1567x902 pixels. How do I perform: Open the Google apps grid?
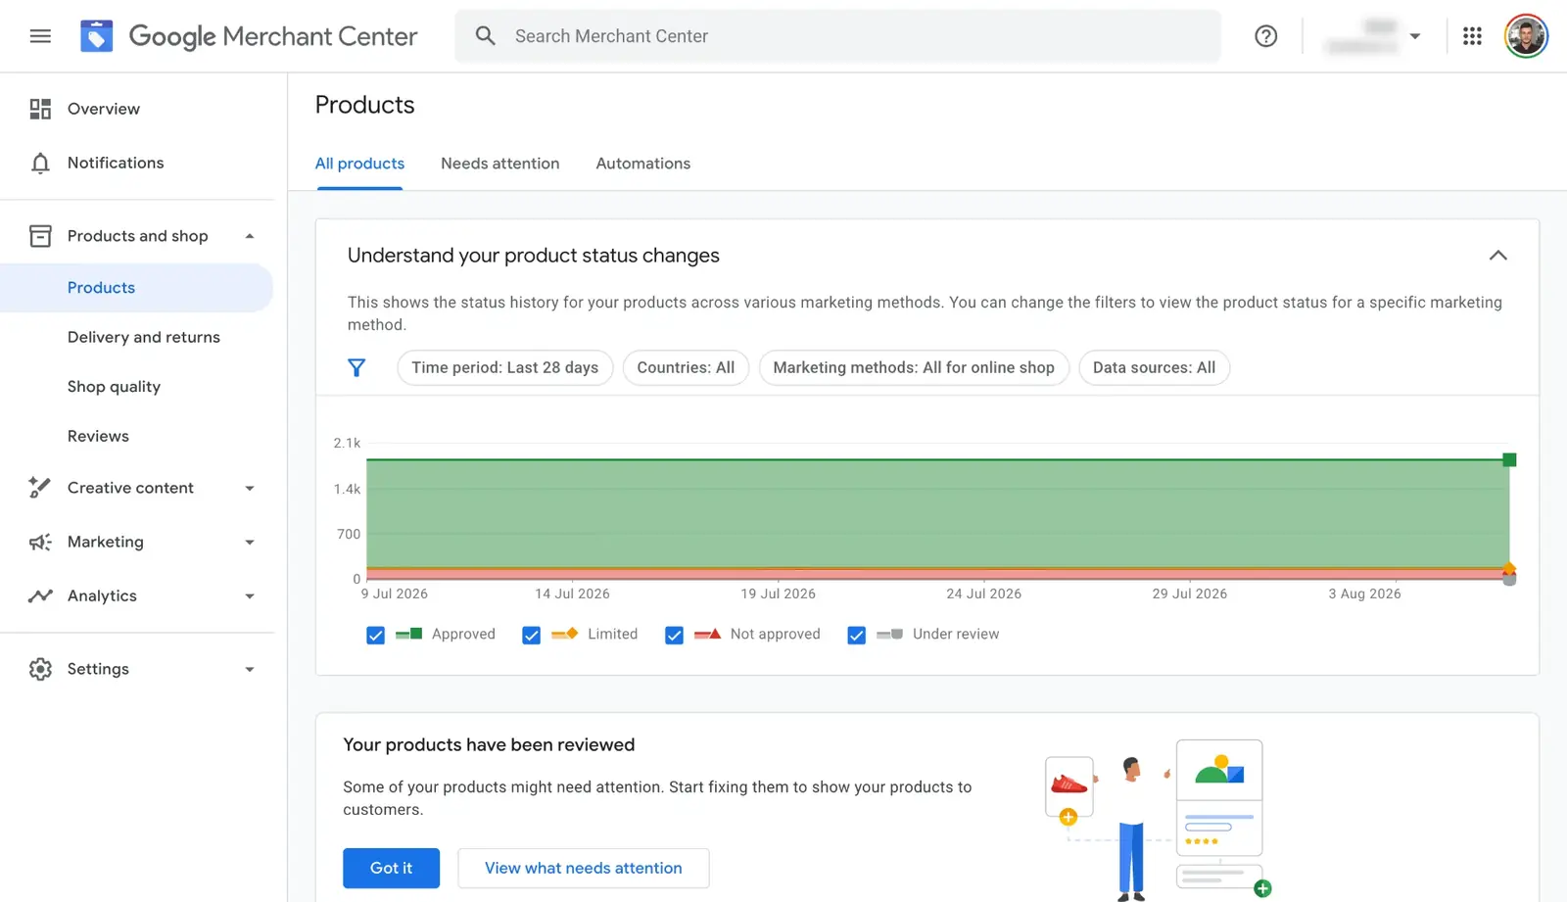pyautogui.click(x=1472, y=36)
